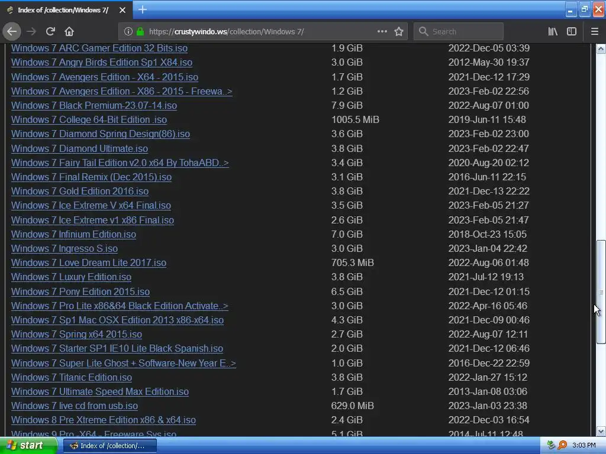Click the date 2018-Oct-23 15:05

tap(488, 234)
